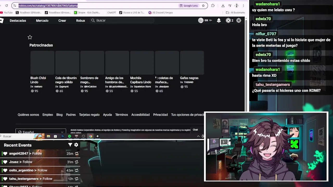The width and height of the screenshot is (333, 187).
Task: Open File Explorer from the taskbar
Action: [48, 136]
